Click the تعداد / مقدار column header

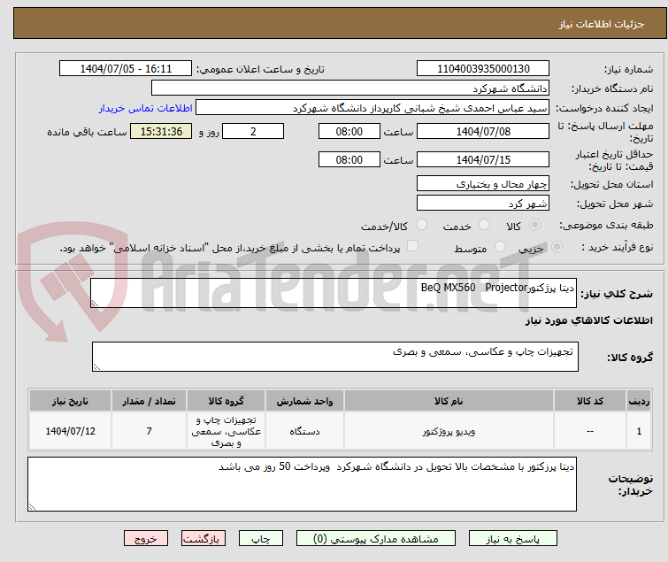pyautogui.click(x=150, y=401)
